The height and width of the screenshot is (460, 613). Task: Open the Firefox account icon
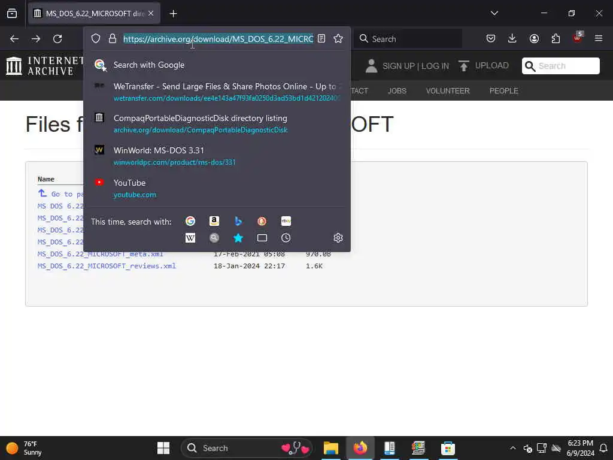[x=534, y=38]
